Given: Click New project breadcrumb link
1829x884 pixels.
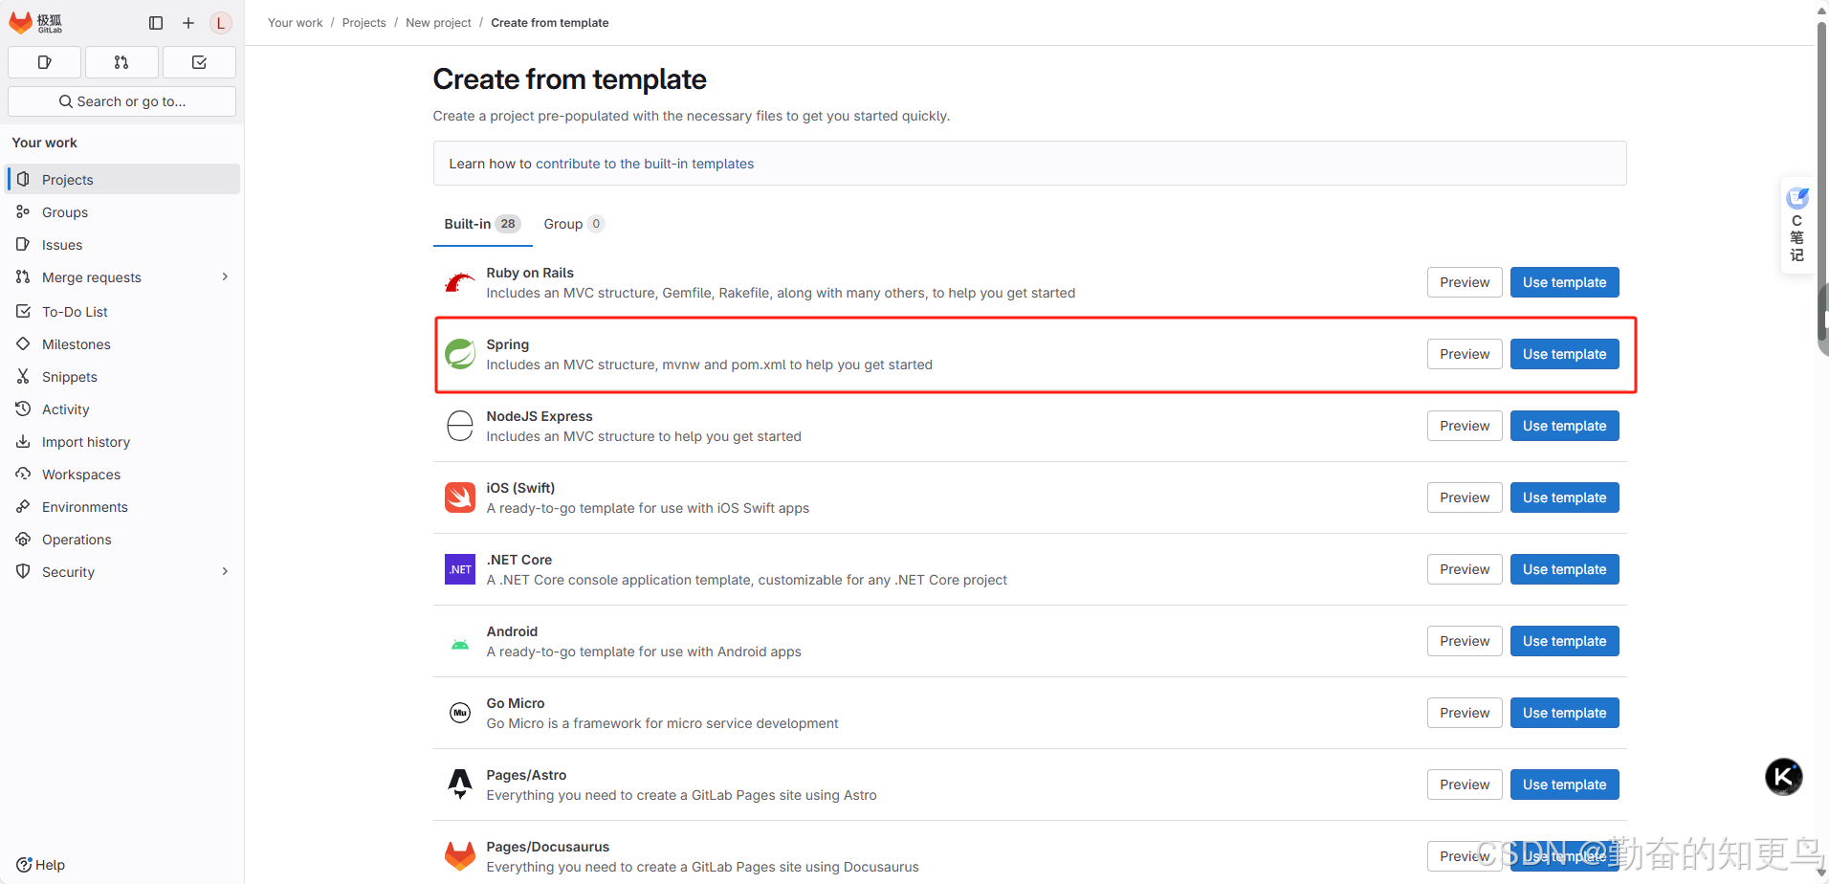Looking at the screenshot, I should coord(438,23).
